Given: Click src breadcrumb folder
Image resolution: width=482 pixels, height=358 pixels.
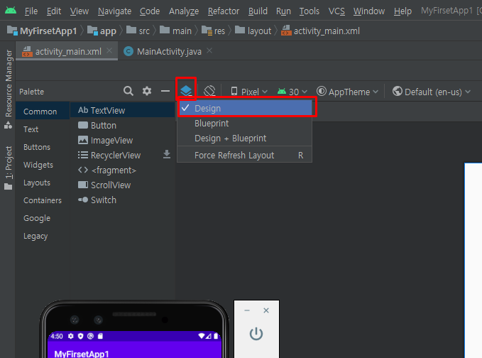Looking at the screenshot, I should [x=138, y=31].
